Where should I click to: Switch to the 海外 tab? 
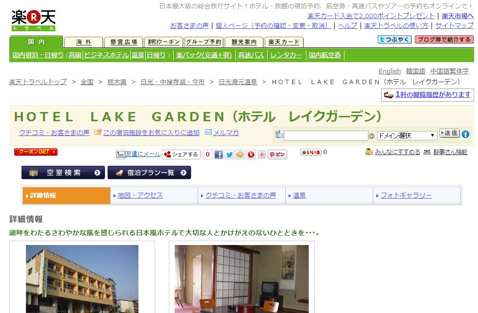[84, 42]
